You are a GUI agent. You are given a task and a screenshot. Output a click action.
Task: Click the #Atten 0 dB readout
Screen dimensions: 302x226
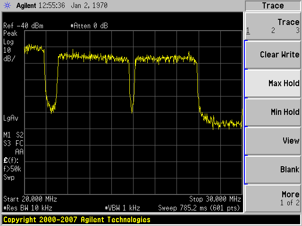(89, 26)
